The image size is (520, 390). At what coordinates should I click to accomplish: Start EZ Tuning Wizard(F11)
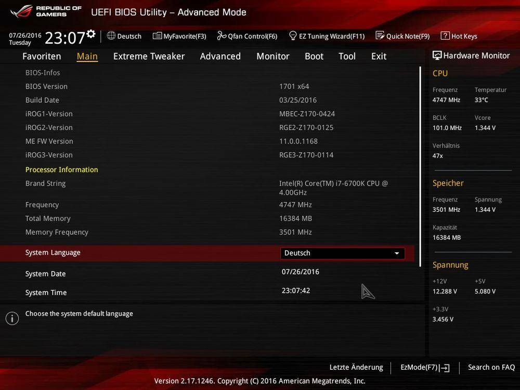[327, 36]
